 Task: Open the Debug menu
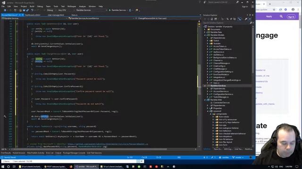40,6
